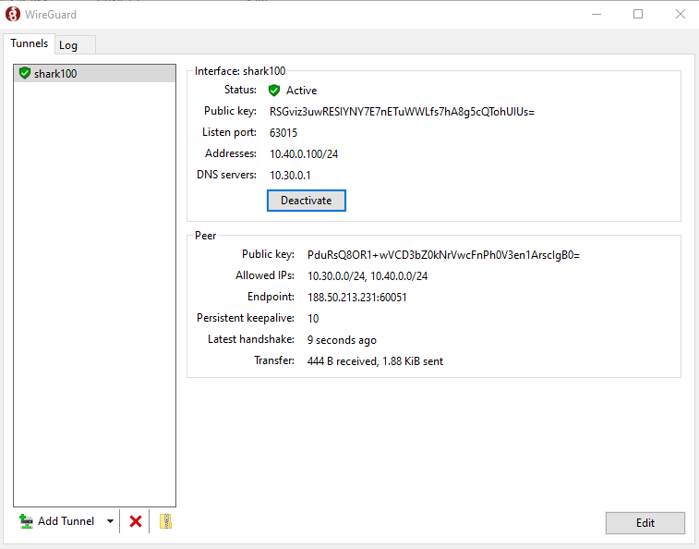Screen dimensions: 699x549
Task: Click the persistent keepalive value 10
Action: pyautogui.click(x=313, y=319)
